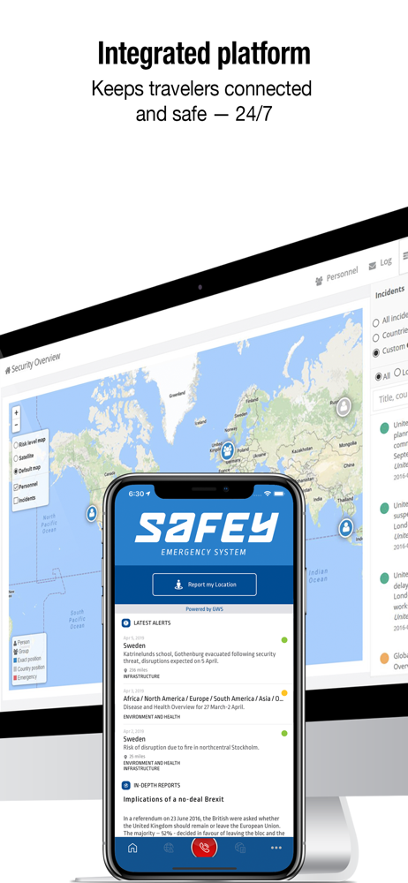Select the Risk level map radio option
Image resolution: width=408 pixels, height=883 pixels.
point(17,445)
